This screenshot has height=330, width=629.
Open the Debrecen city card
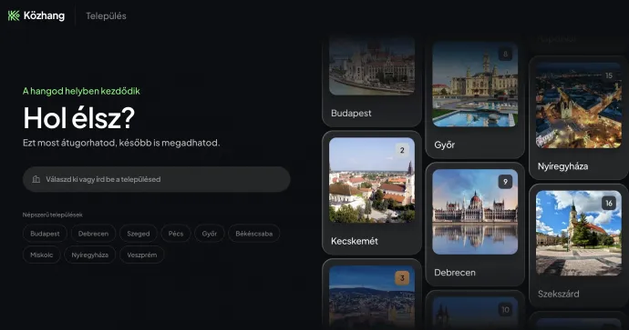tap(475, 225)
